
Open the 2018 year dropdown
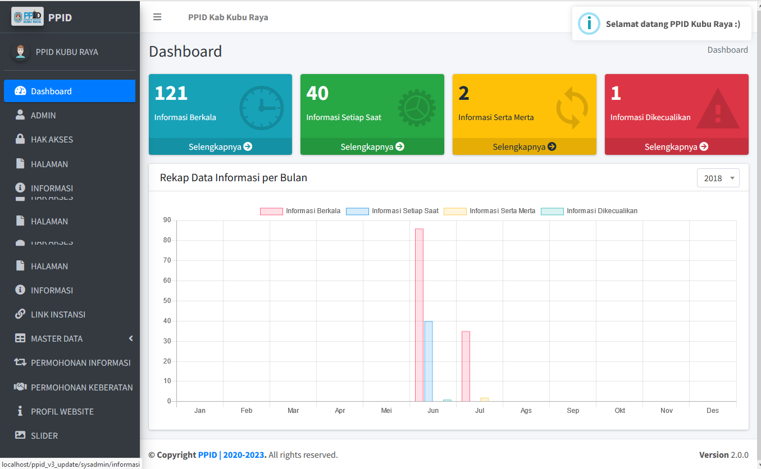tap(718, 178)
